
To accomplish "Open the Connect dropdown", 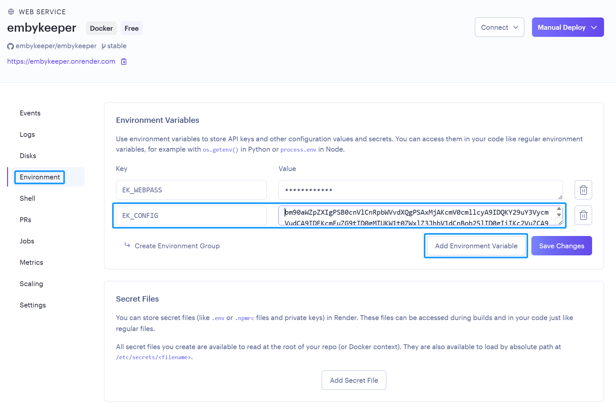I will point(499,27).
